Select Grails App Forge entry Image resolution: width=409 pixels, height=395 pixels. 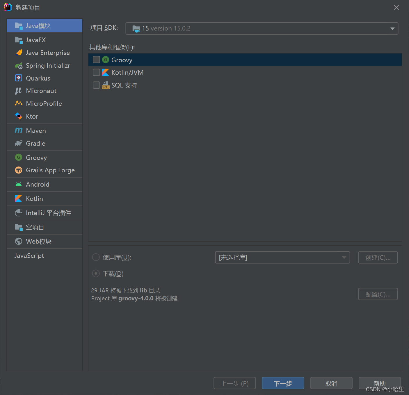coord(45,170)
